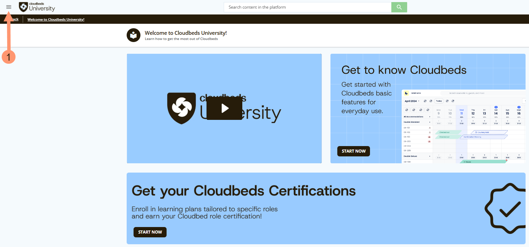Open Welcome to Cloudbeds University breadcrumb link
Screen dimensions: 529x247
tap(56, 19)
